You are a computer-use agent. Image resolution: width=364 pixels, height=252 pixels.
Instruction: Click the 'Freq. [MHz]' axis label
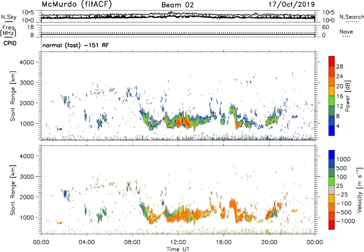click(x=8, y=30)
